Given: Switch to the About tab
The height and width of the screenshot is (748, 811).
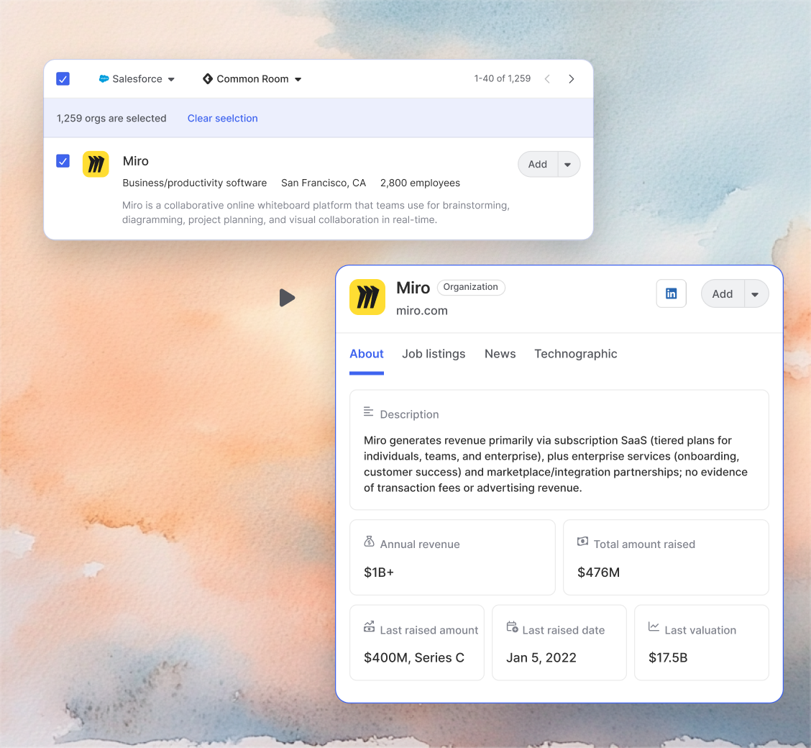Looking at the screenshot, I should click(366, 354).
